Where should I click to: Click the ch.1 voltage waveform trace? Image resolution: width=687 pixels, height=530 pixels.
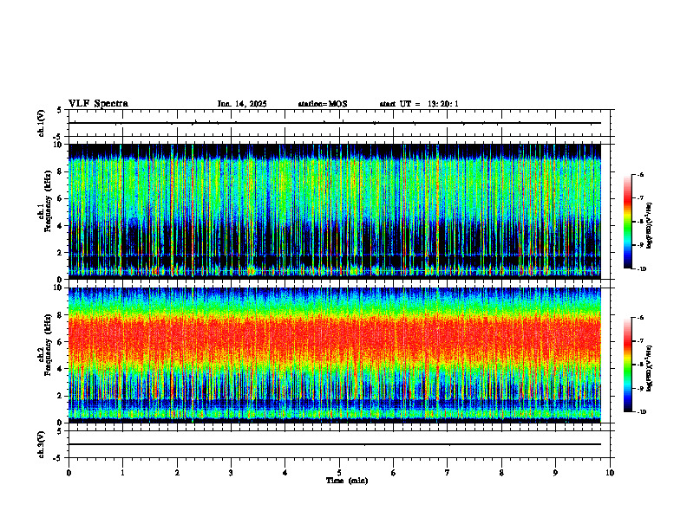point(335,123)
